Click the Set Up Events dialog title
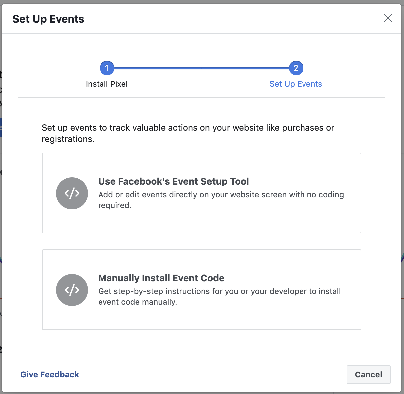The image size is (404, 394). pyautogui.click(x=48, y=19)
